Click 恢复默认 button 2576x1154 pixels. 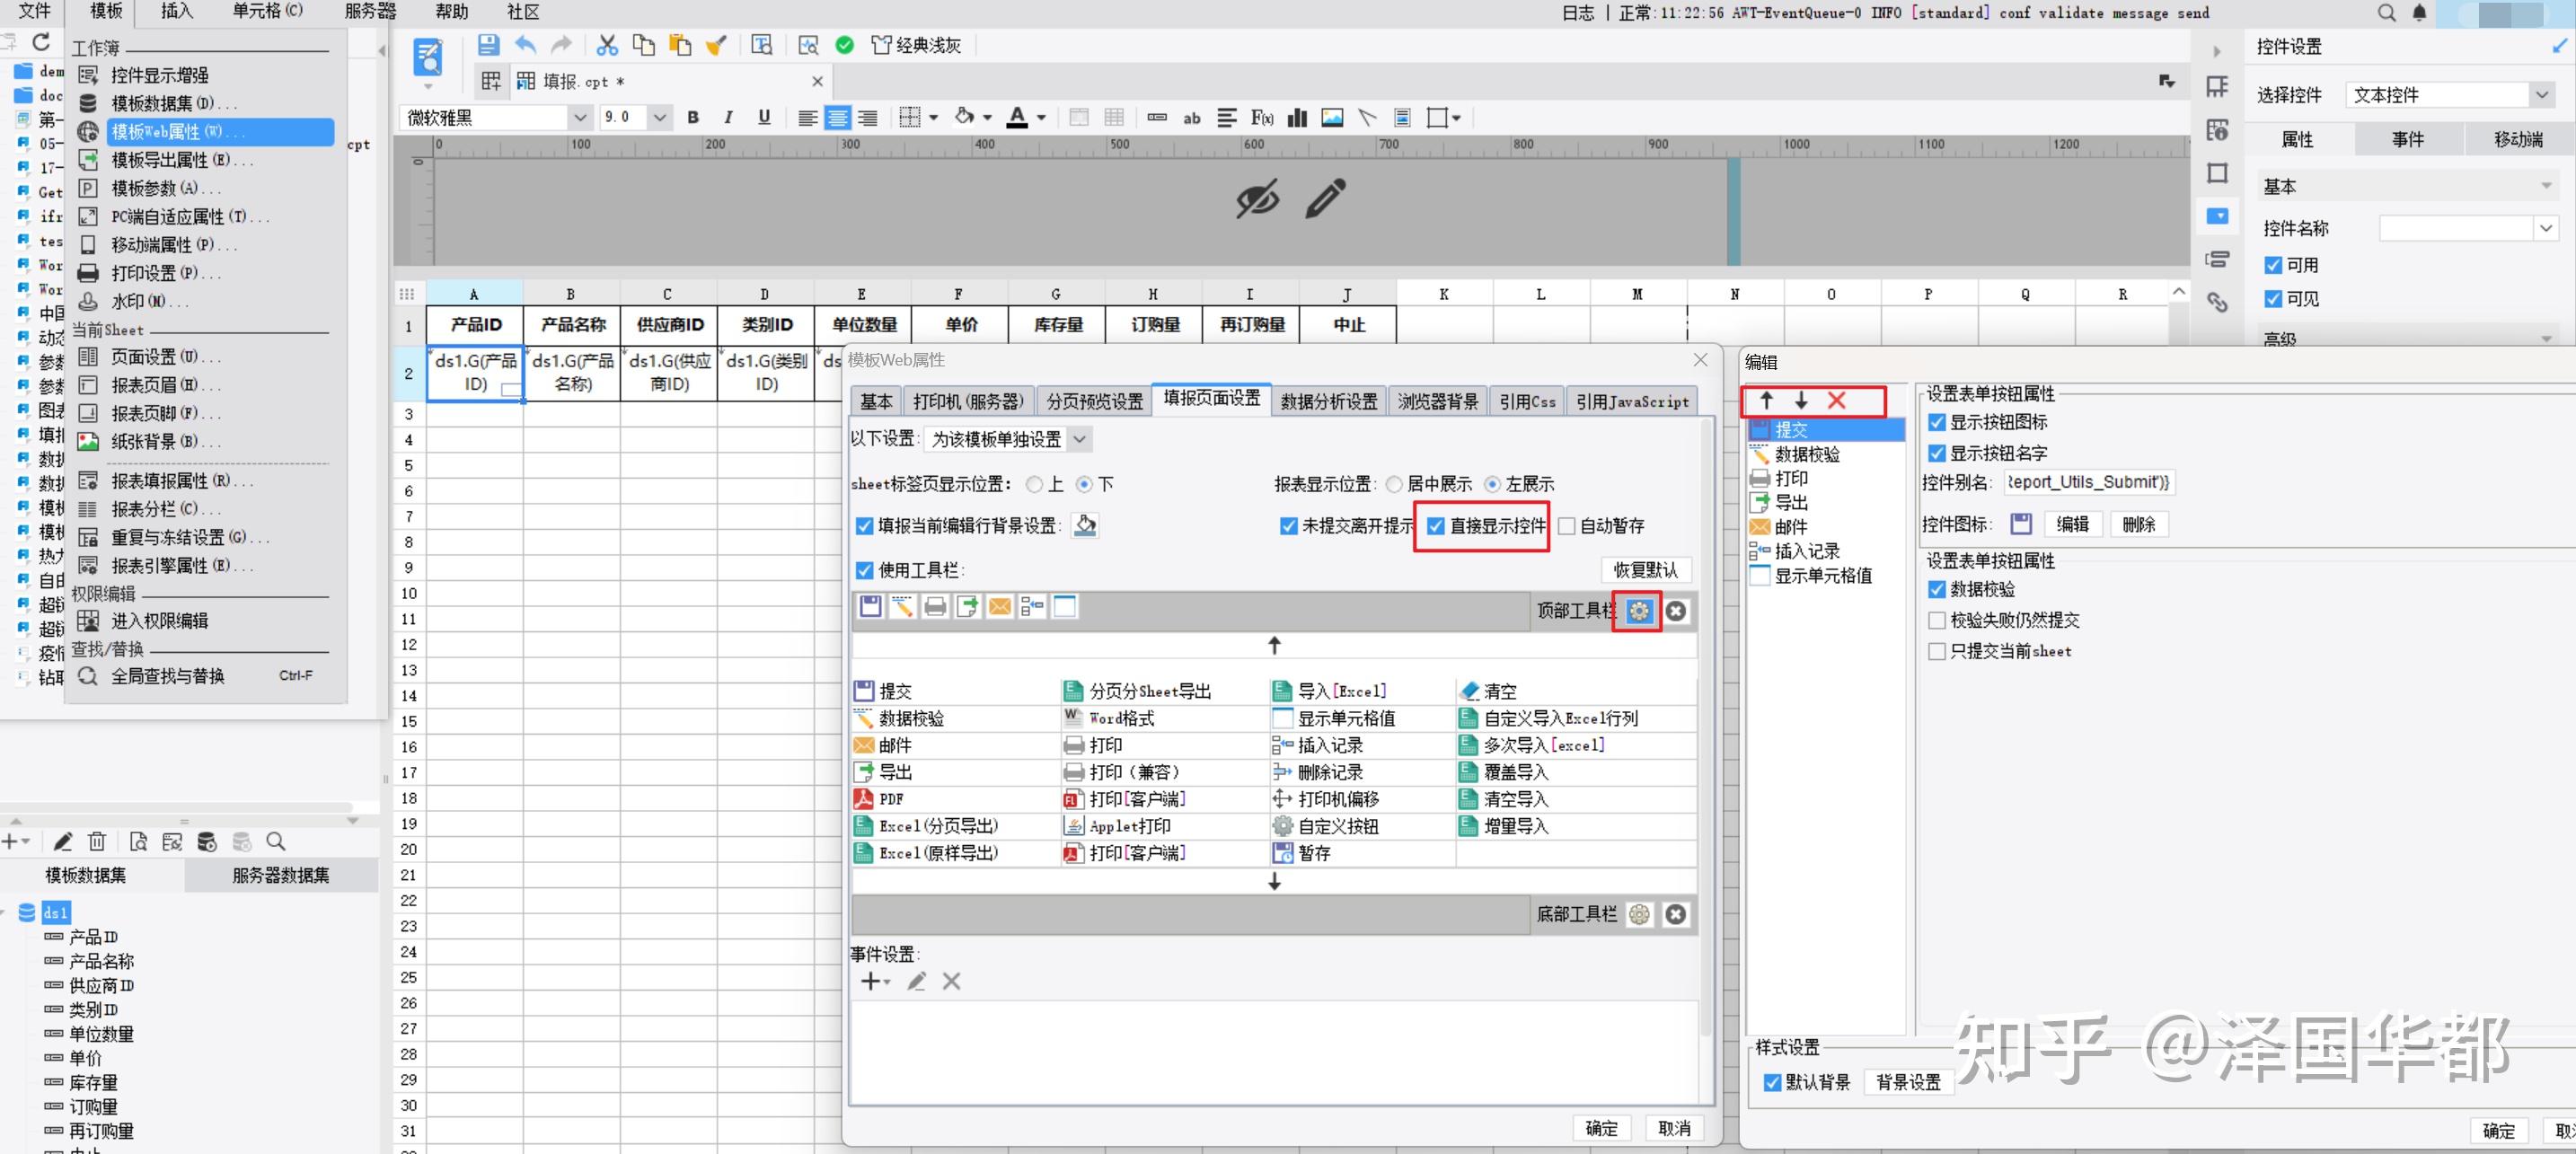tap(1645, 570)
